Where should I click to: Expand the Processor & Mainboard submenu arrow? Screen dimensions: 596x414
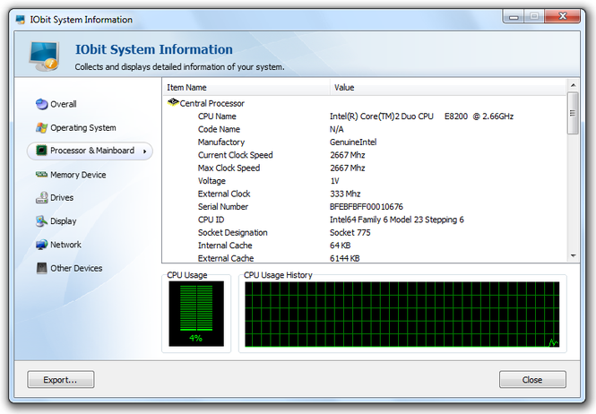[x=145, y=151]
